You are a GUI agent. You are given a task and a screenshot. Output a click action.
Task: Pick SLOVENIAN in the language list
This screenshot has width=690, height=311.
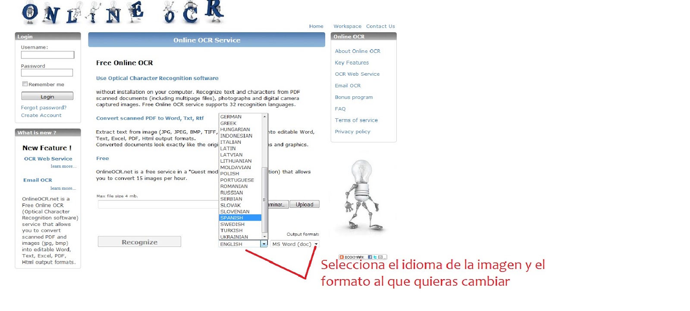tap(240, 211)
